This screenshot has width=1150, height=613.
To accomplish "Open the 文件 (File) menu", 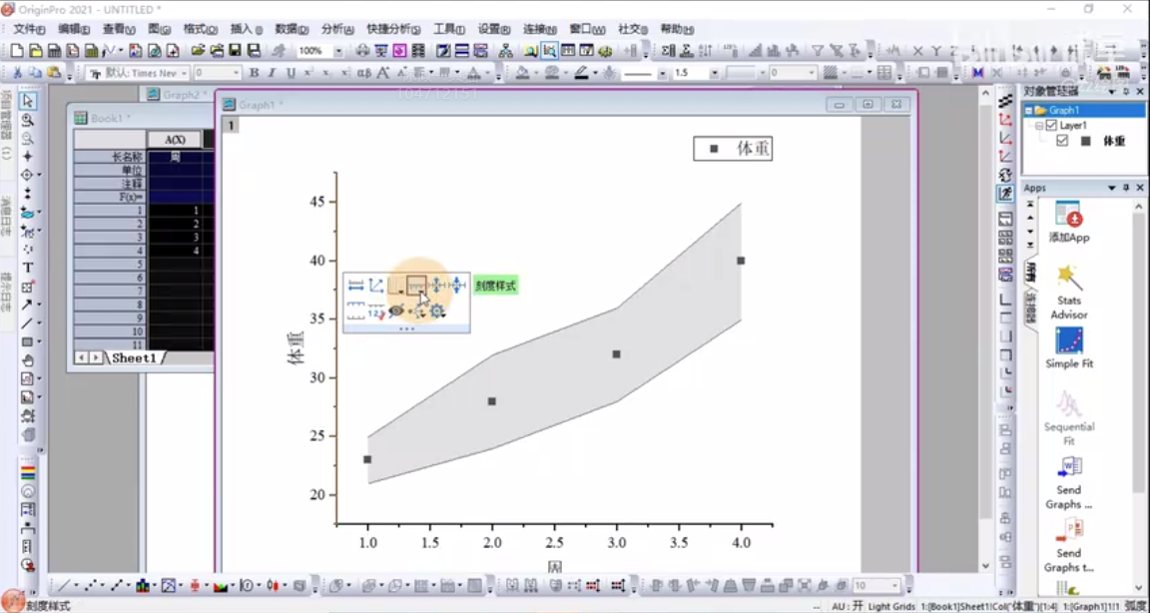I will pos(29,29).
